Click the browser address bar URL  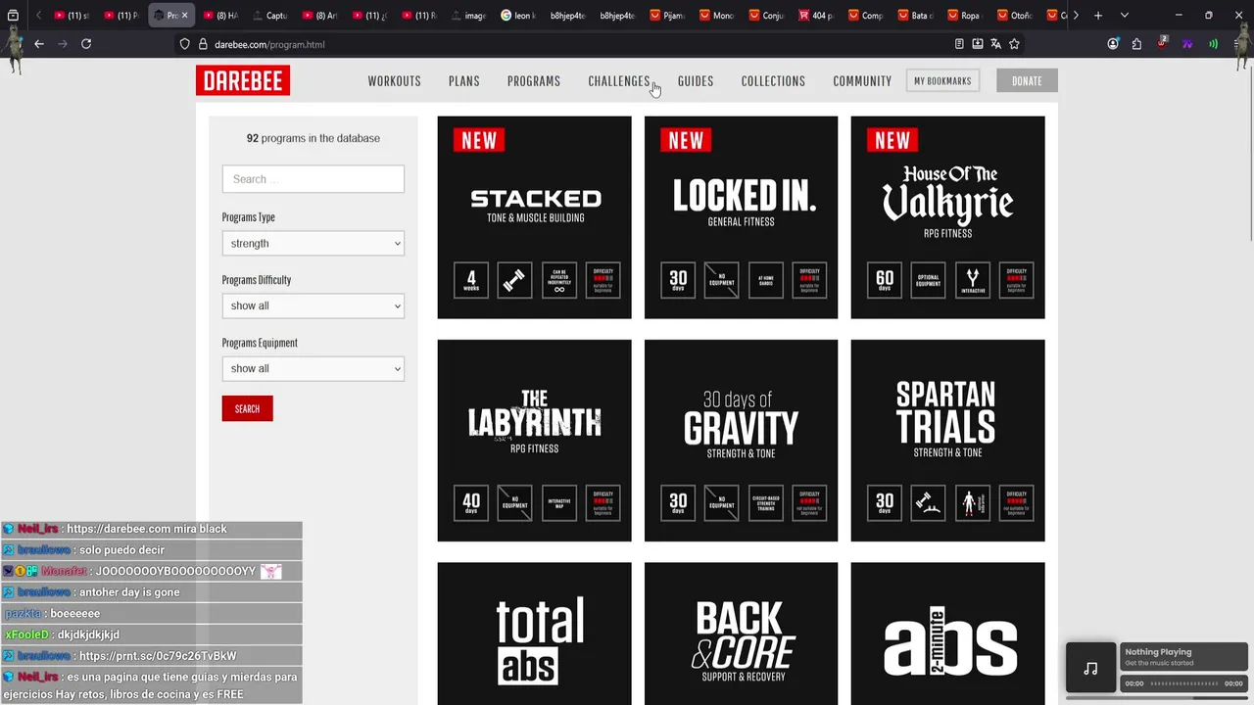(269, 44)
